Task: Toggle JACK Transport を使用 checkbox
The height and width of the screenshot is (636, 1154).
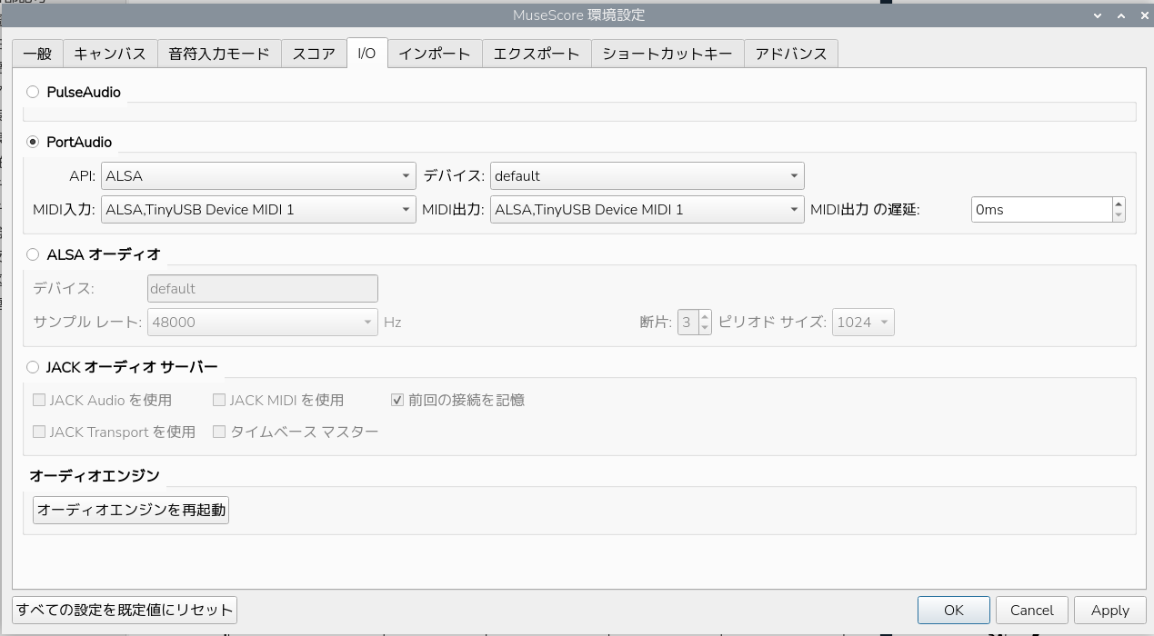Action: point(39,432)
